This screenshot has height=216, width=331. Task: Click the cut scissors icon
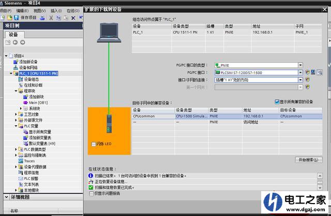(51, 18)
